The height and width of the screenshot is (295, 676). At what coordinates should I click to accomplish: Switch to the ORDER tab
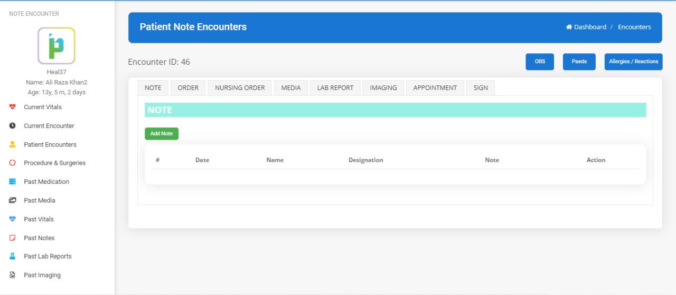tap(188, 88)
